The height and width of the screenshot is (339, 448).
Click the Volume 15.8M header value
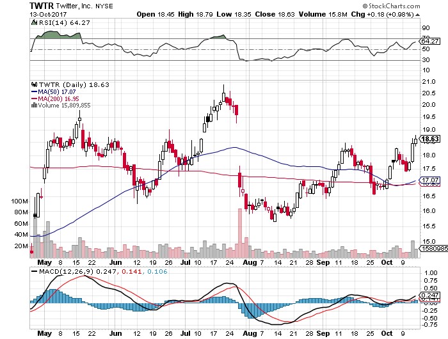[x=323, y=14]
